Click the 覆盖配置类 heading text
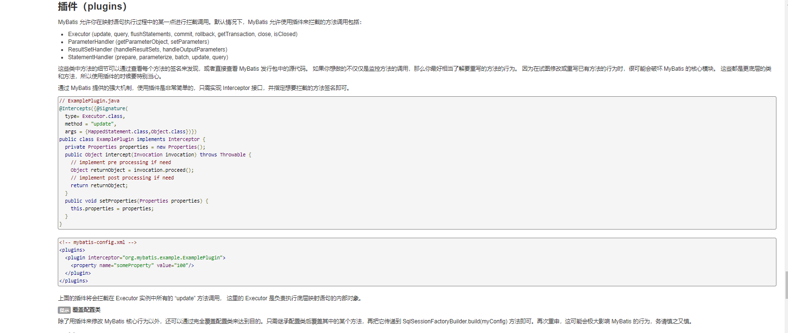This screenshot has width=788, height=333. click(87, 310)
